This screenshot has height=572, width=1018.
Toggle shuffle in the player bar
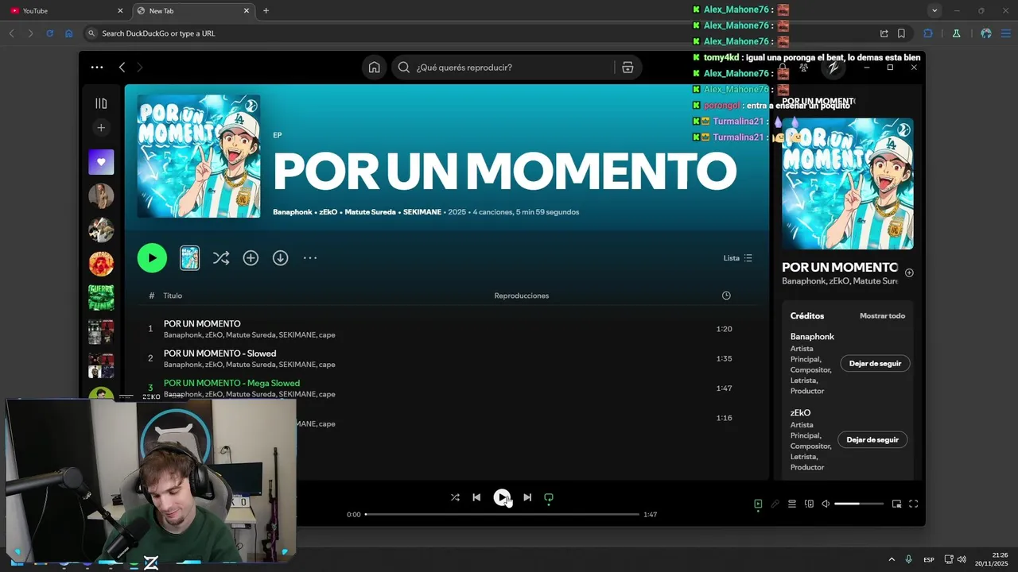coord(455,497)
